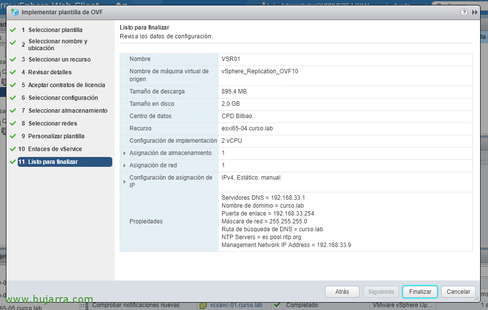
Task: Click Nombre de dominio = curso.lab line
Action: (262, 206)
